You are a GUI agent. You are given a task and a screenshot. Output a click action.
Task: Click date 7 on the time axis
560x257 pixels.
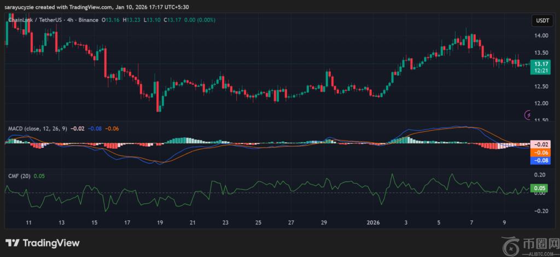(471, 223)
